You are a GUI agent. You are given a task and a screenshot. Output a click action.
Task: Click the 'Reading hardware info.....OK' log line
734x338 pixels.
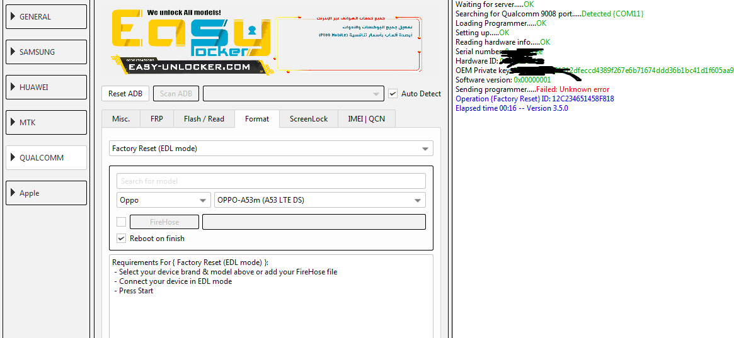click(x=503, y=42)
